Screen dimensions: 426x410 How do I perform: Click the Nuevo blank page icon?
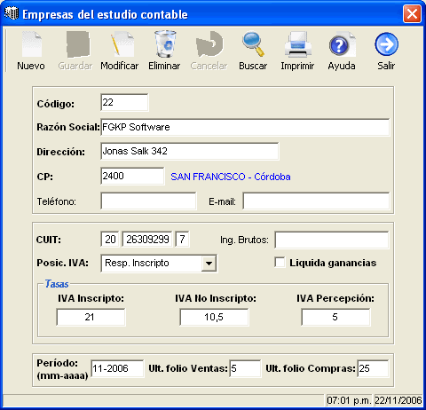(x=31, y=44)
